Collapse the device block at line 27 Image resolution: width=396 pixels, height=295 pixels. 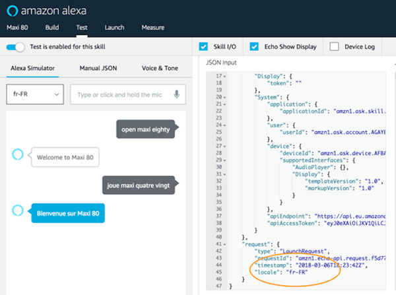point(225,148)
